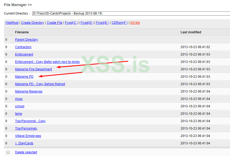This screenshot has width=230, height=156.
Task: Go to the Parent Directory
Action: [x=26, y=40]
